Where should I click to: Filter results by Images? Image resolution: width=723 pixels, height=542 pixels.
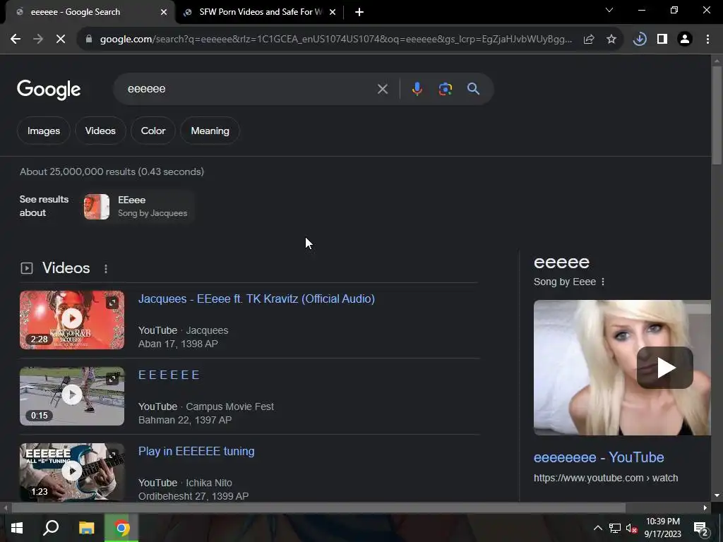point(44,131)
